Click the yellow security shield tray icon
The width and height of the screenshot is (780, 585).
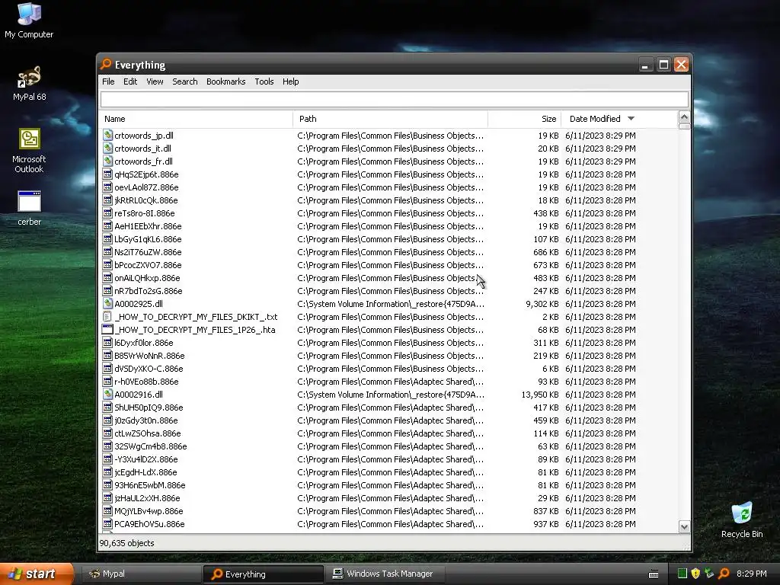pyautogui.click(x=696, y=573)
